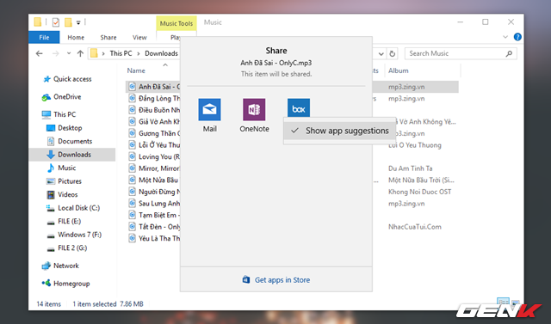
Task: Open the File ribbon tab
Action: pyautogui.click(x=44, y=38)
